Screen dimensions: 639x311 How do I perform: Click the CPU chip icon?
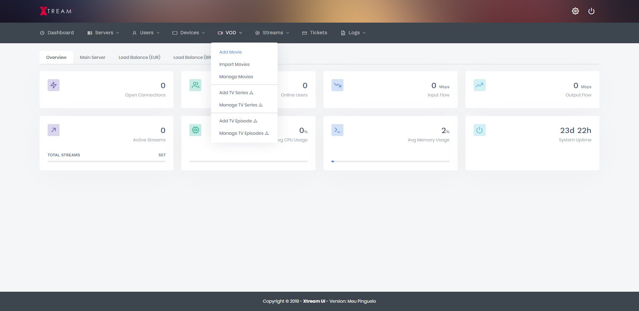point(195,130)
